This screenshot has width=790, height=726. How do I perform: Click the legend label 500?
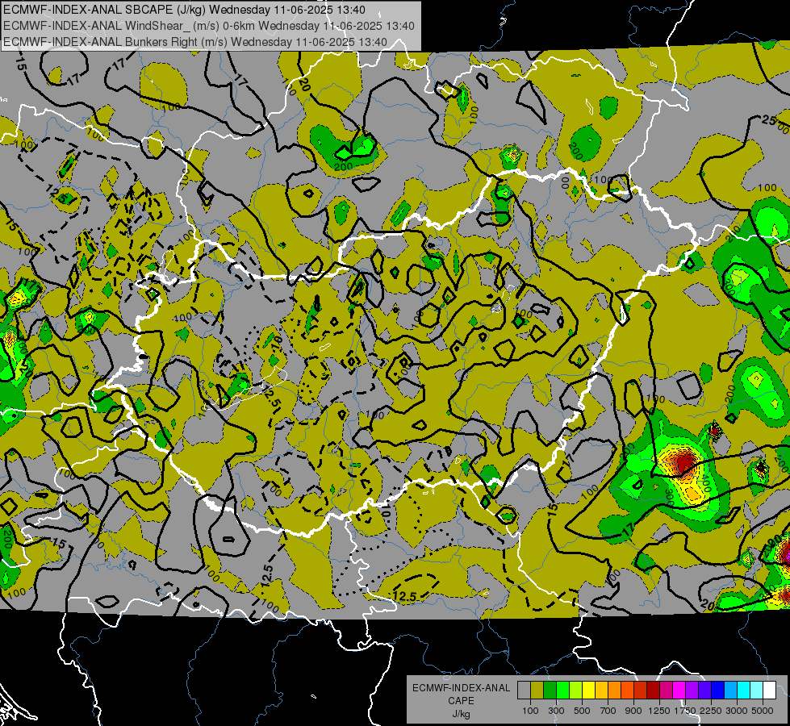pos(582,711)
